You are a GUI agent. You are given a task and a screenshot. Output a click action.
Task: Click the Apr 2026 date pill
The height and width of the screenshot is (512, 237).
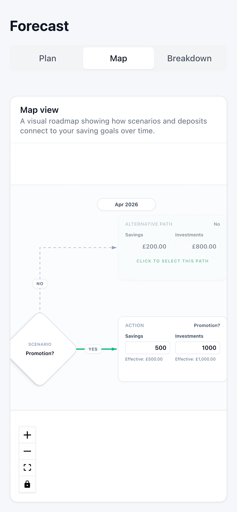pos(126,204)
